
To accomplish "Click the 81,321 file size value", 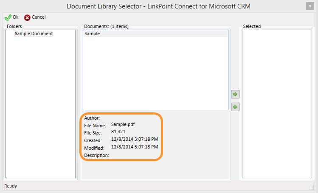I will point(118,132).
